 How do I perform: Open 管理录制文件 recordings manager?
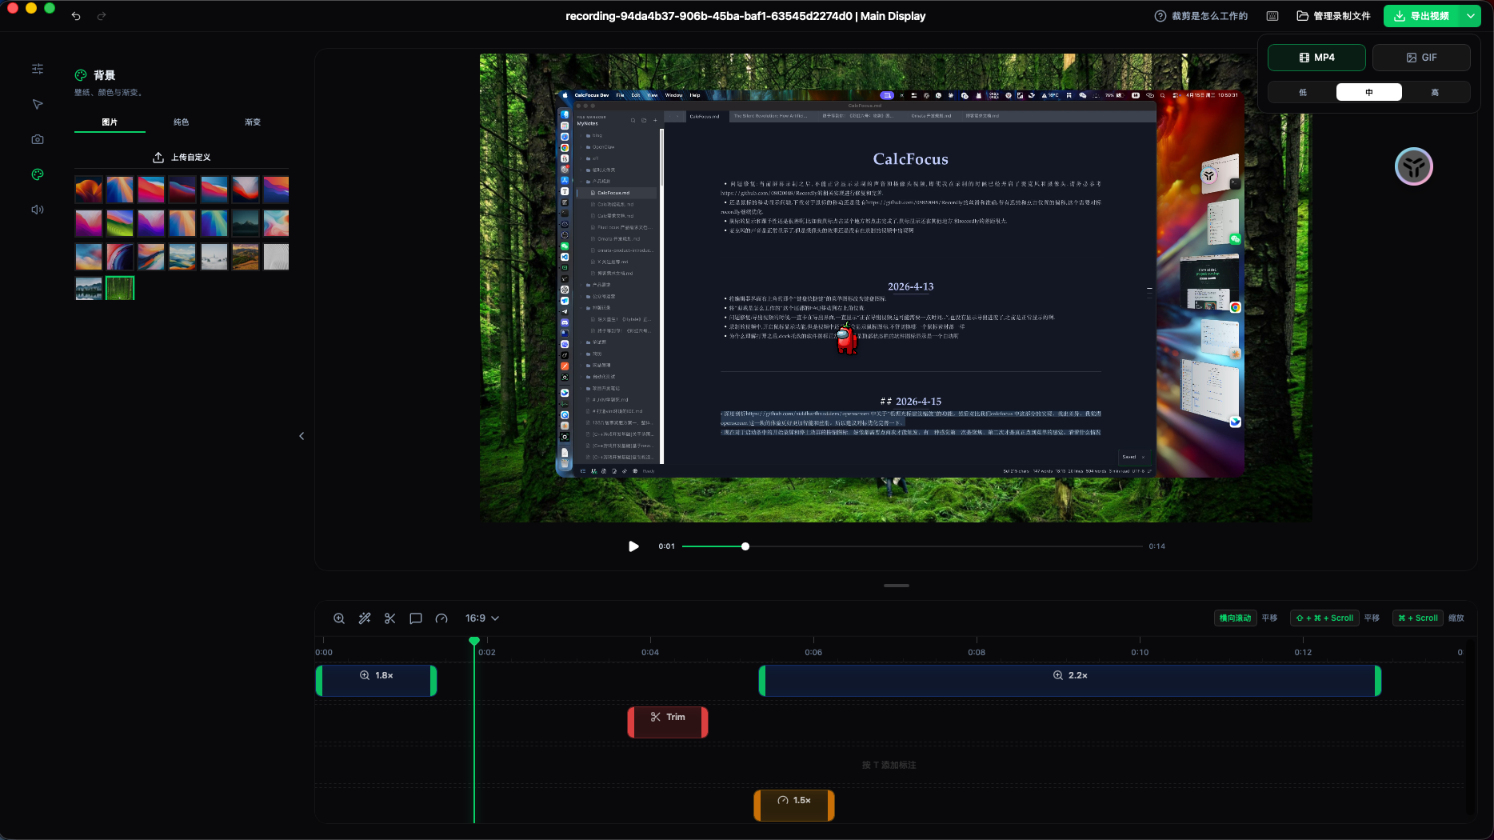(1333, 16)
